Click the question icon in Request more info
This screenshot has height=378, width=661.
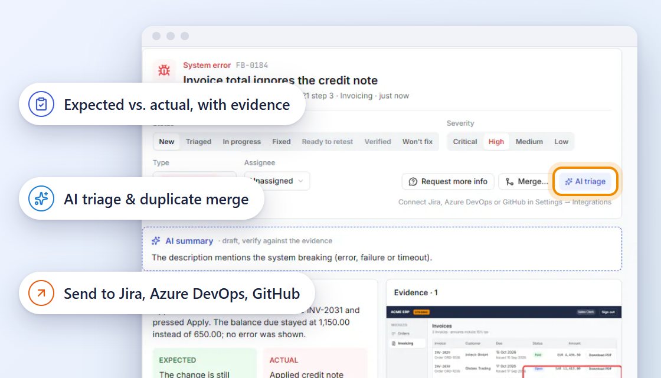[x=413, y=181]
